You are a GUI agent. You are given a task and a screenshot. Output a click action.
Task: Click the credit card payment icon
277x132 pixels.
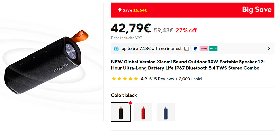(186, 49)
